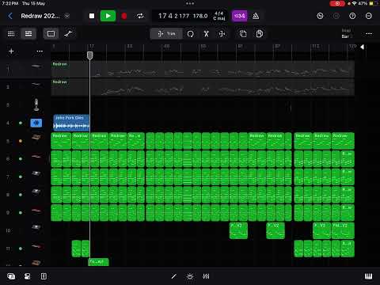Toggle the automation view curve icon
This screenshot has width=380, height=285.
click(x=68, y=33)
